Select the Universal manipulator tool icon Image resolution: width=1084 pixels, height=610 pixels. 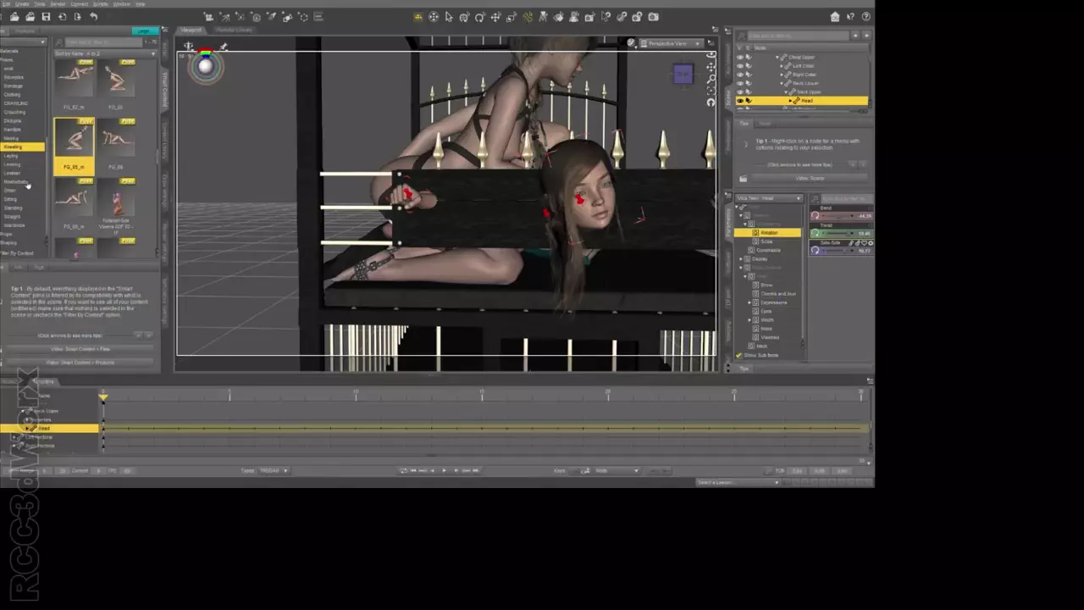pyautogui.click(x=434, y=17)
